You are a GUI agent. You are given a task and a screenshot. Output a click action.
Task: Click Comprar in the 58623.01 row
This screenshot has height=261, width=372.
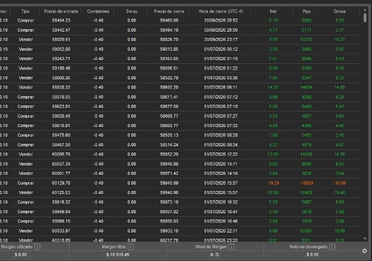[25, 107]
